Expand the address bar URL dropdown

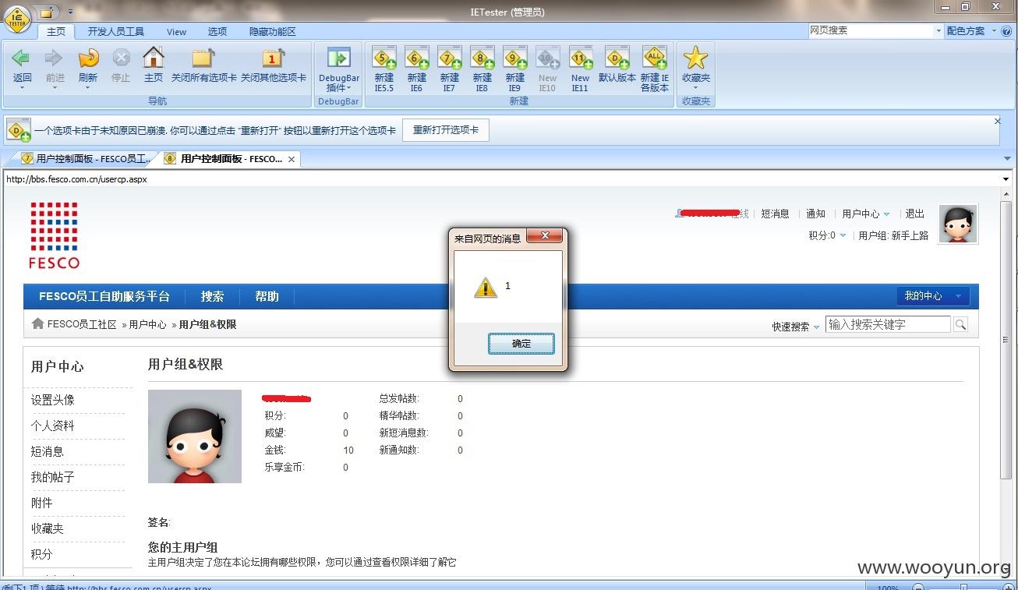[x=1006, y=179]
